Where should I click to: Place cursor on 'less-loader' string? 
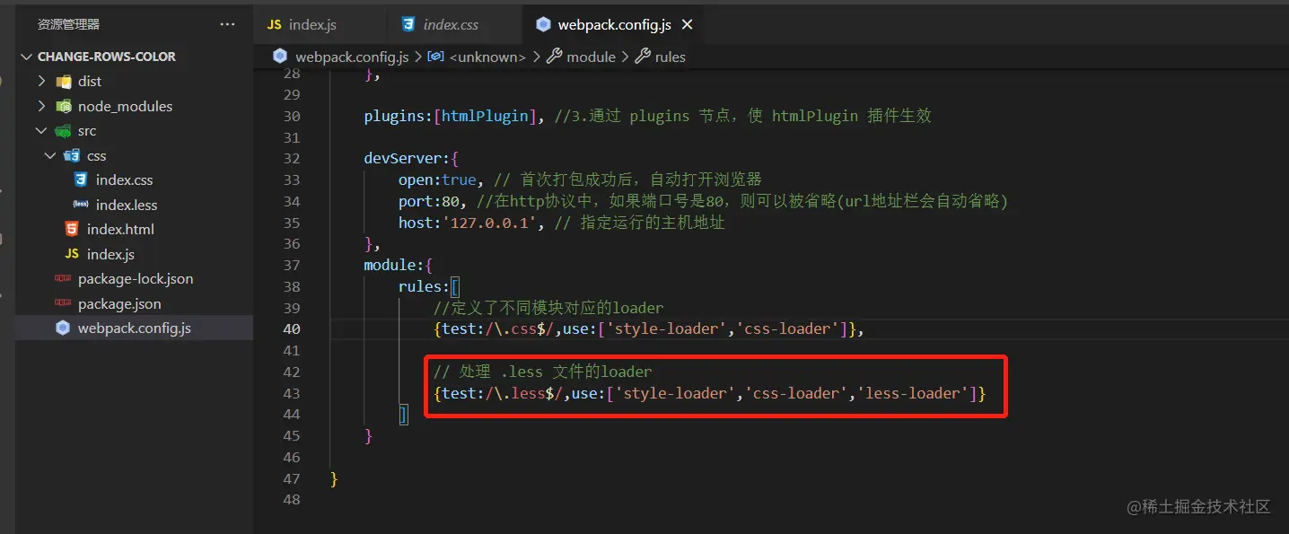point(915,393)
